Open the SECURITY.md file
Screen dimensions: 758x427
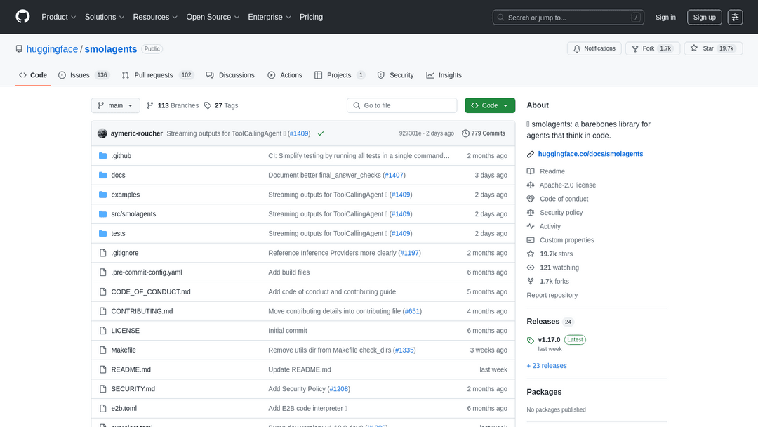coord(133,389)
